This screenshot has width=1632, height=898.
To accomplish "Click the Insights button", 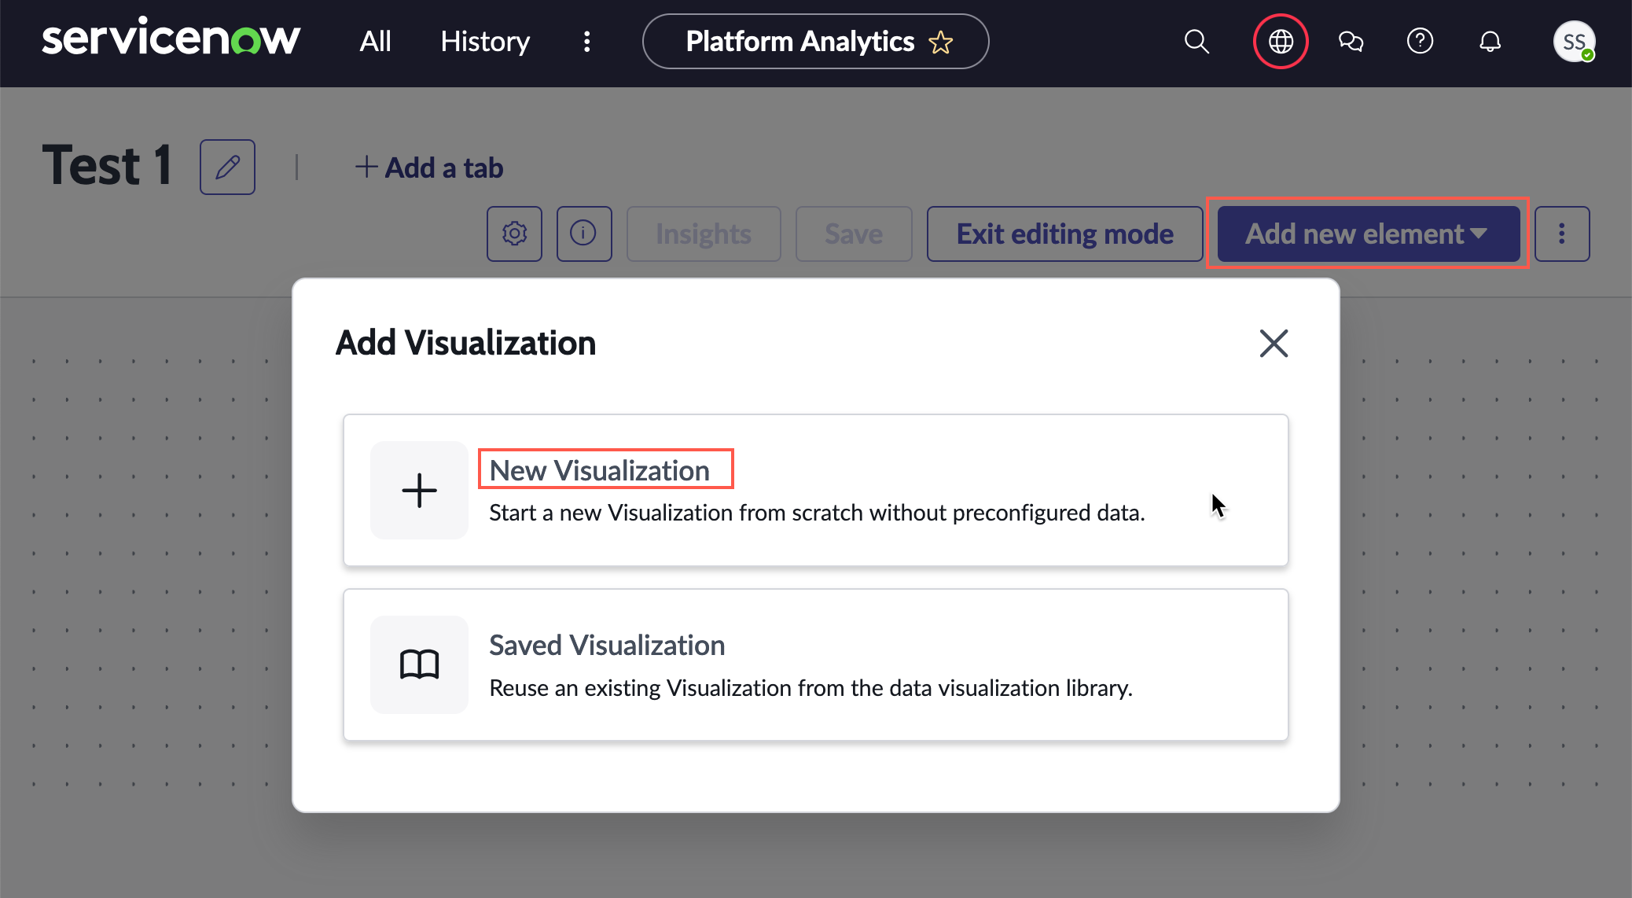I will pyautogui.click(x=704, y=234).
